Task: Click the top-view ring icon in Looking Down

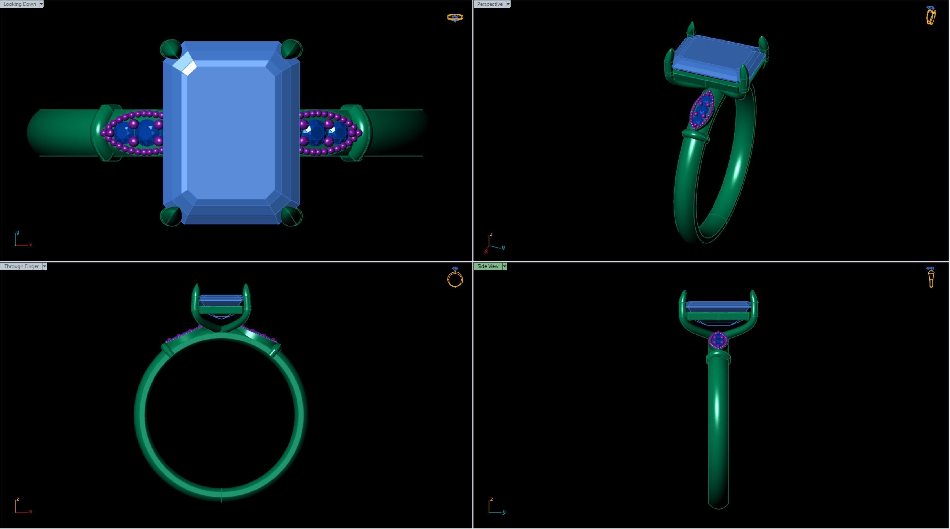Action: point(455,17)
